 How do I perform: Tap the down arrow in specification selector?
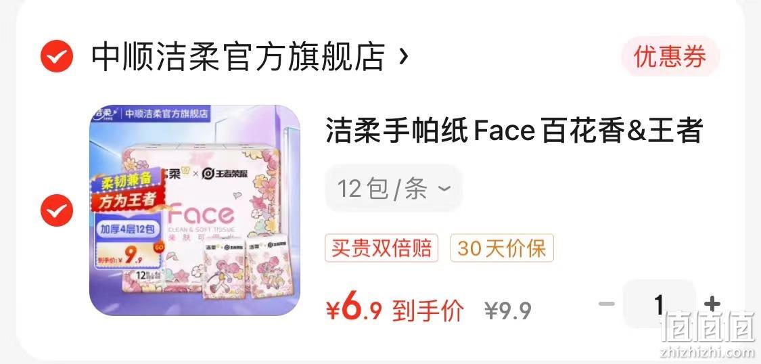pyautogui.click(x=444, y=188)
